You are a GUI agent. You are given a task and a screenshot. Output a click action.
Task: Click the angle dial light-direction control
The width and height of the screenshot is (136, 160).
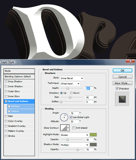pos(64,117)
